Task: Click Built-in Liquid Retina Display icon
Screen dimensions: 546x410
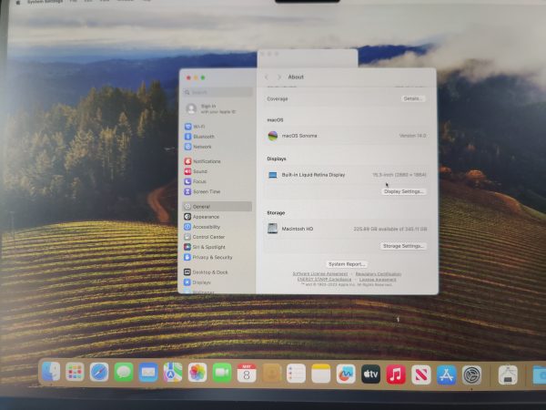Action: (x=273, y=175)
